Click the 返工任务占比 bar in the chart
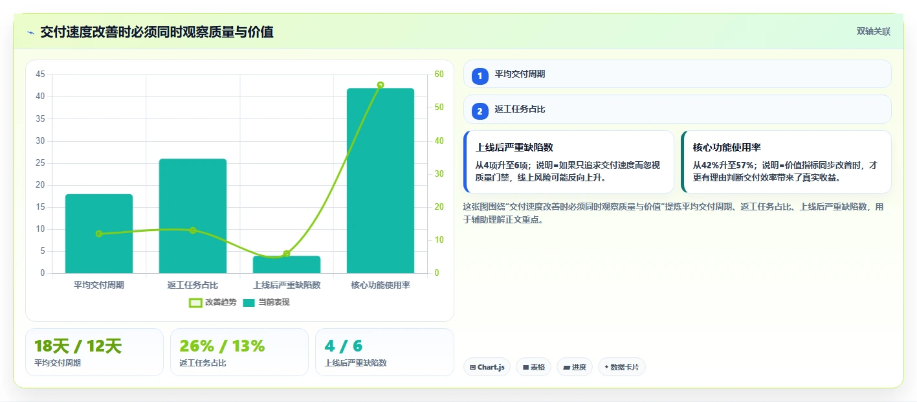The width and height of the screenshot is (917, 402). tap(193, 216)
